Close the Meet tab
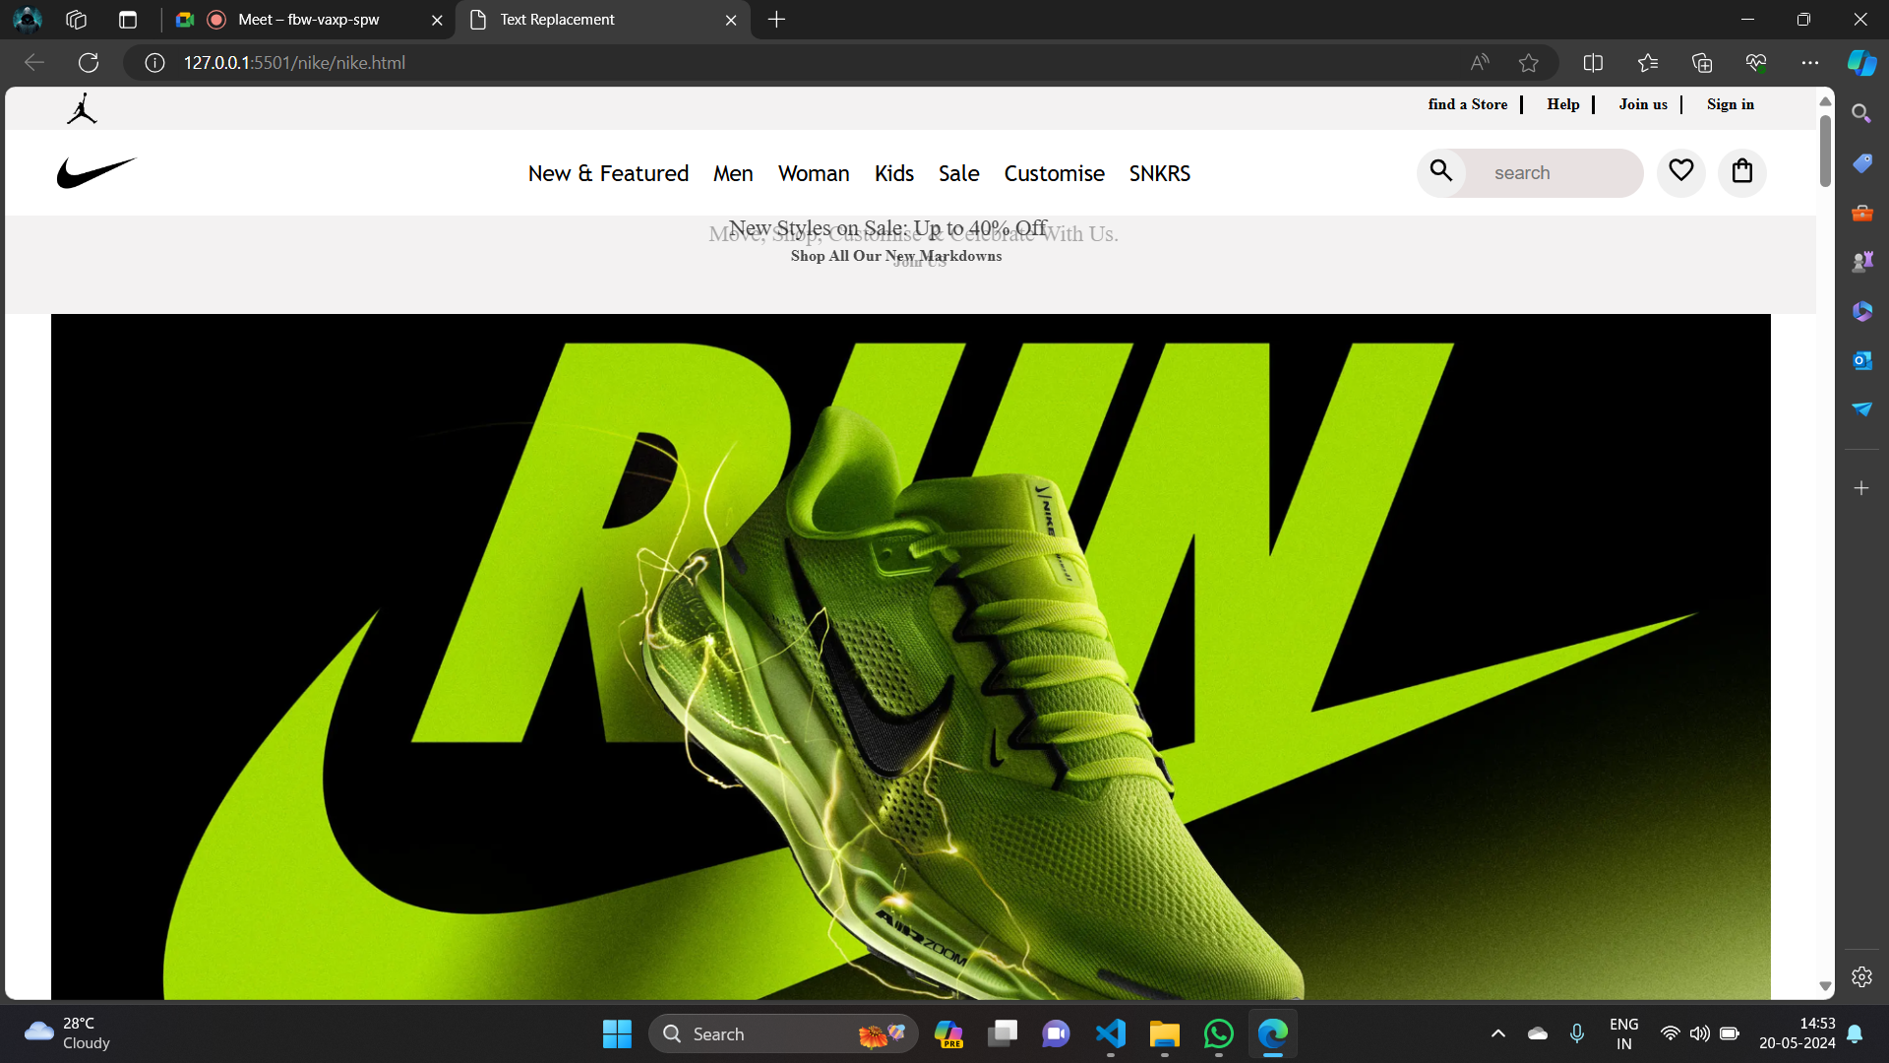This screenshot has height=1063, width=1889. pyautogui.click(x=437, y=20)
